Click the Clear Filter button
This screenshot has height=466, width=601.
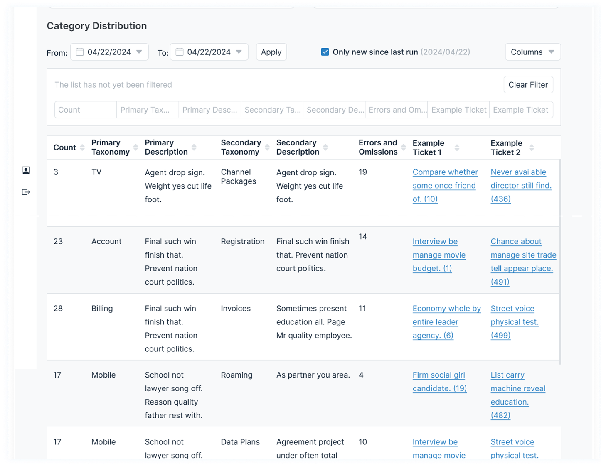point(528,85)
